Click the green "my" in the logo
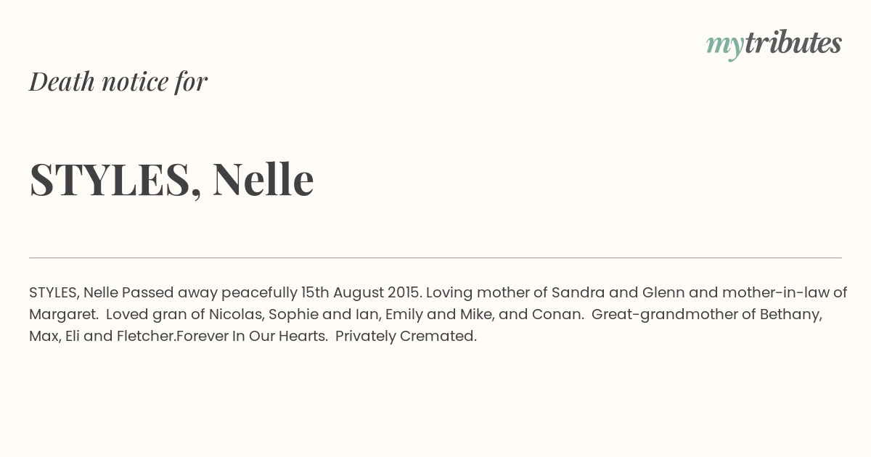The image size is (871, 457). pyautogui.click(x=724, y=46)
